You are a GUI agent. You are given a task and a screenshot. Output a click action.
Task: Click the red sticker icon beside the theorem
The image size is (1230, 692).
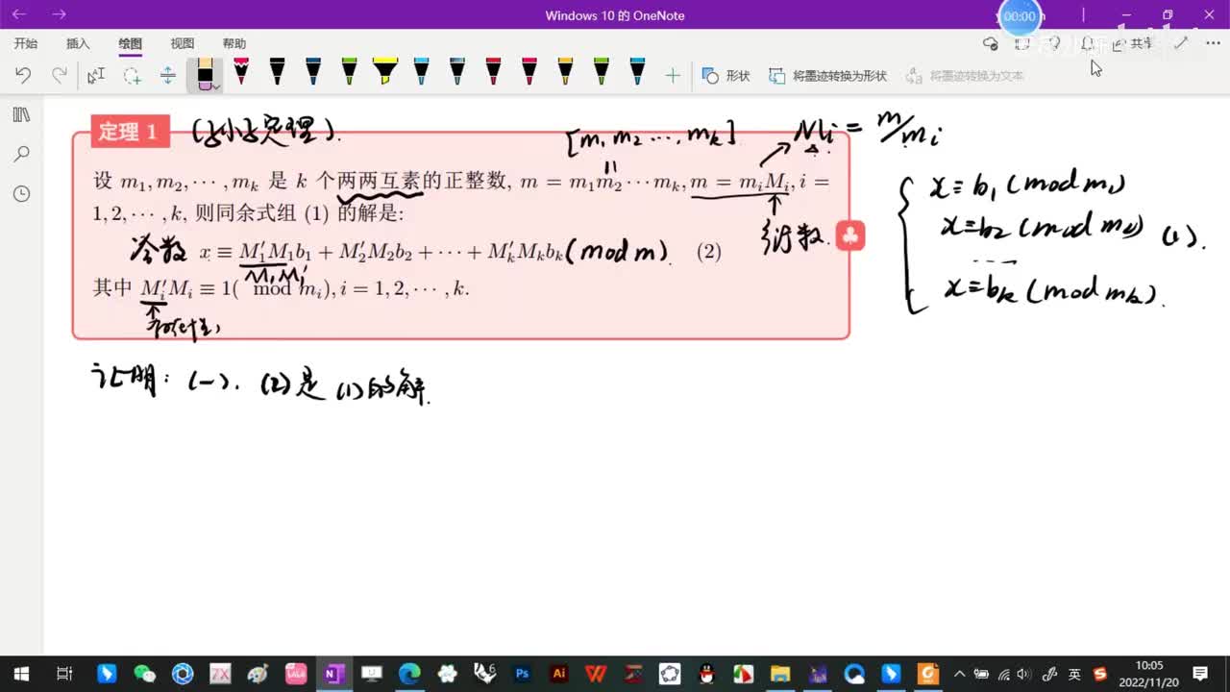[850, 235]
